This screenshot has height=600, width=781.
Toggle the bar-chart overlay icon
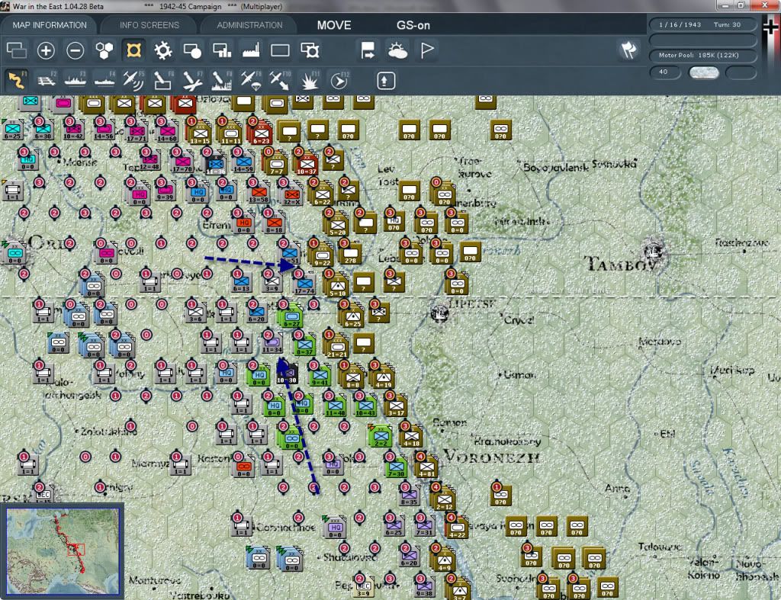222,50
